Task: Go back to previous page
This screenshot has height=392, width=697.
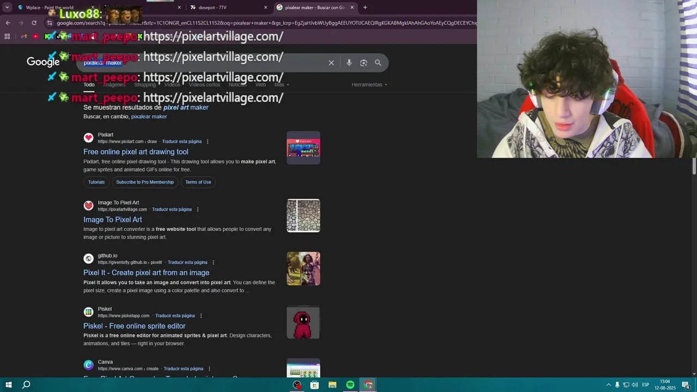Action: (8, 23)
